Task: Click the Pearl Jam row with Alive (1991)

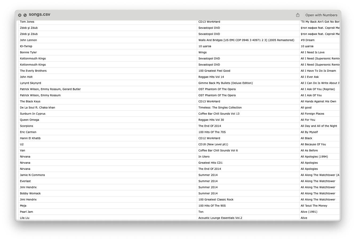Action: pos(107,212)
